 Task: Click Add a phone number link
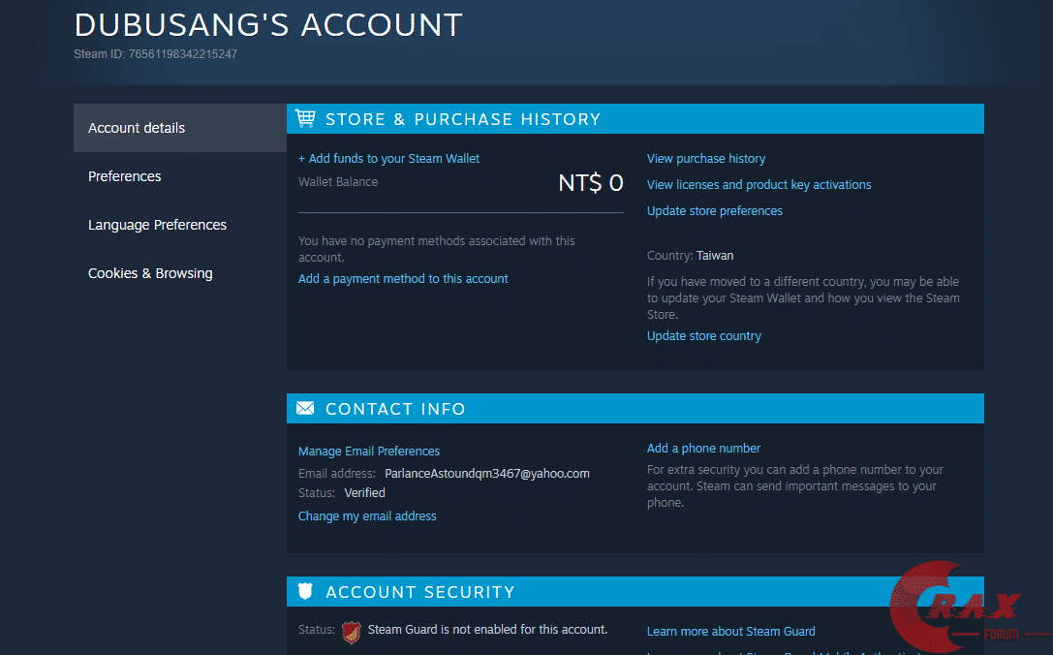[703, 449]
